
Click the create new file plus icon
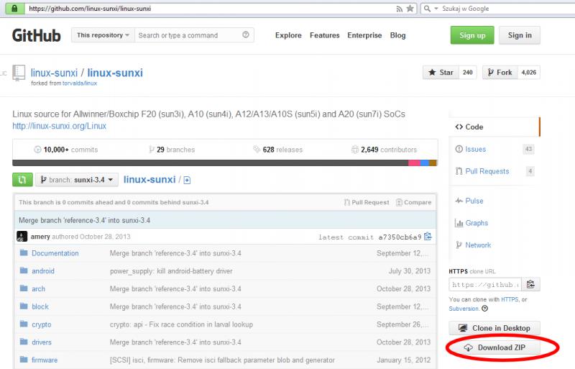point(187,180)
